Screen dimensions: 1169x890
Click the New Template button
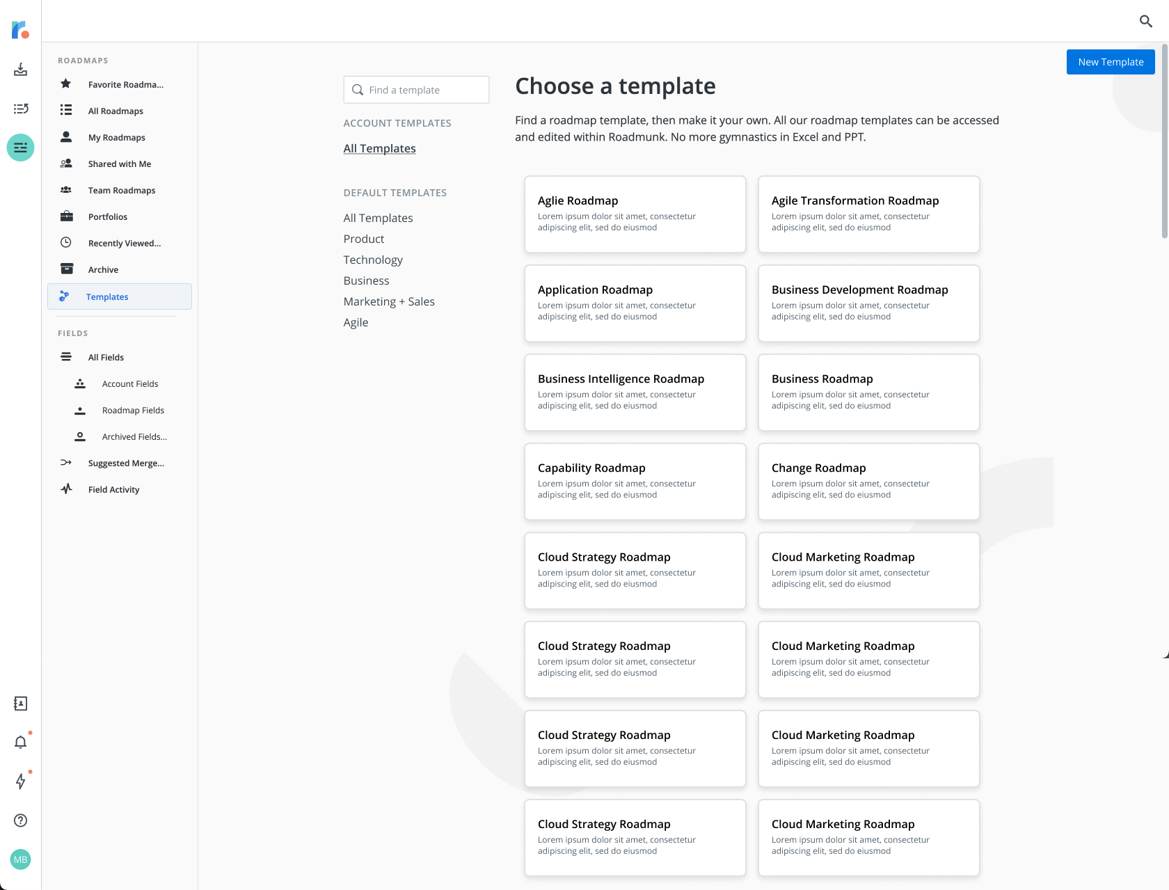pyautogui.click(x=1110, y=62)
